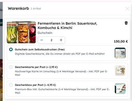The image size is (132, 101).
Task: Select the Gutschein zum Selbstausdrucken radio button
Action: (x=11, y=50)
